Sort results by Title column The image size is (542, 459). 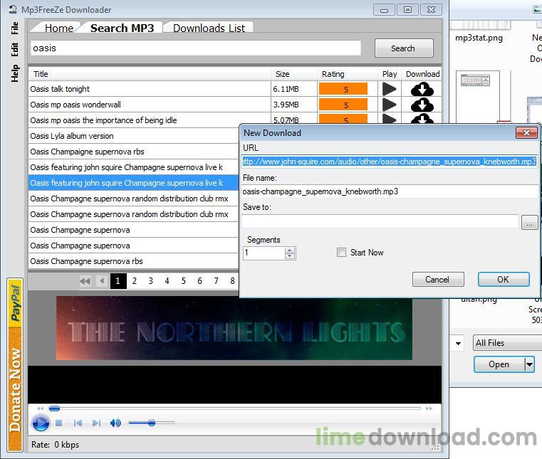coord(150,74)
